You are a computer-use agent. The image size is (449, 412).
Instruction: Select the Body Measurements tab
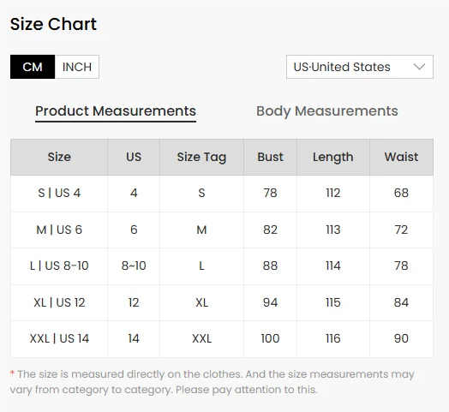(x=327, y=111)
